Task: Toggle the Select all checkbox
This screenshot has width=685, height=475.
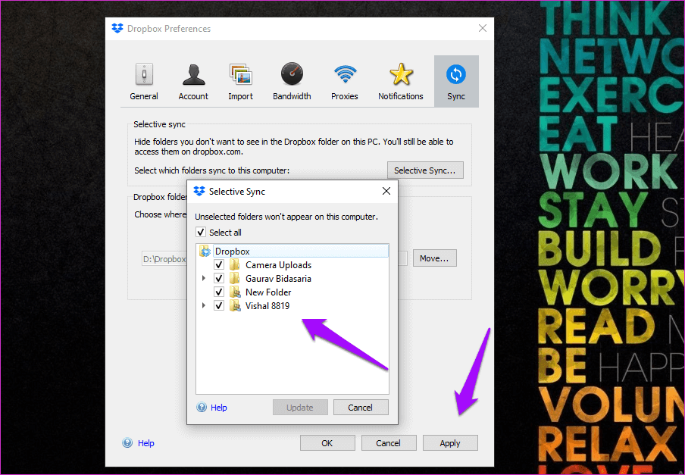Action: (x=201, y=233)
